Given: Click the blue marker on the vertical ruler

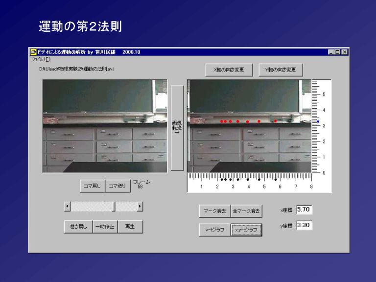Looking at the screenshot, I should pyautogui.click(x=318, y=121).
